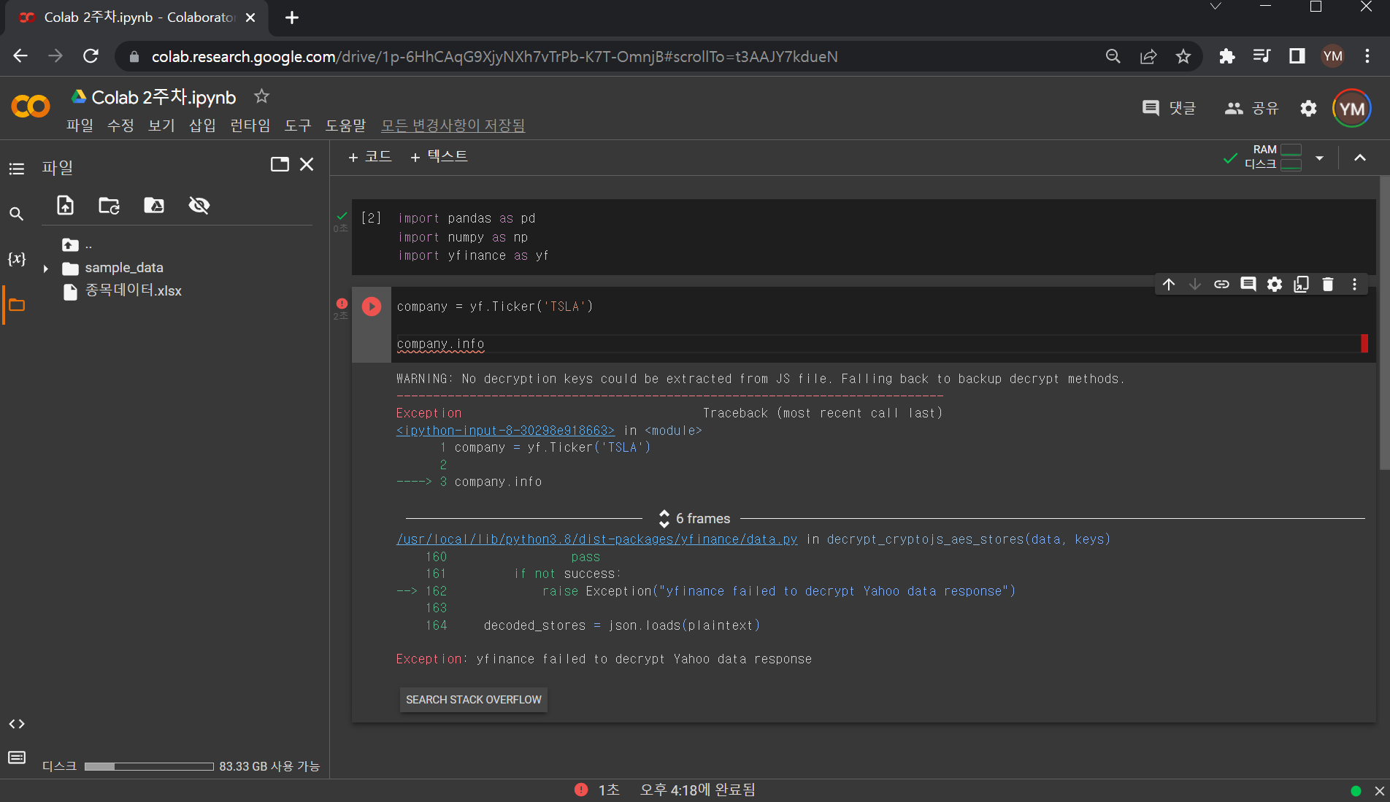Click the 공유 share button
This screenshot has width=1390, height=802.
point(1251,109)
